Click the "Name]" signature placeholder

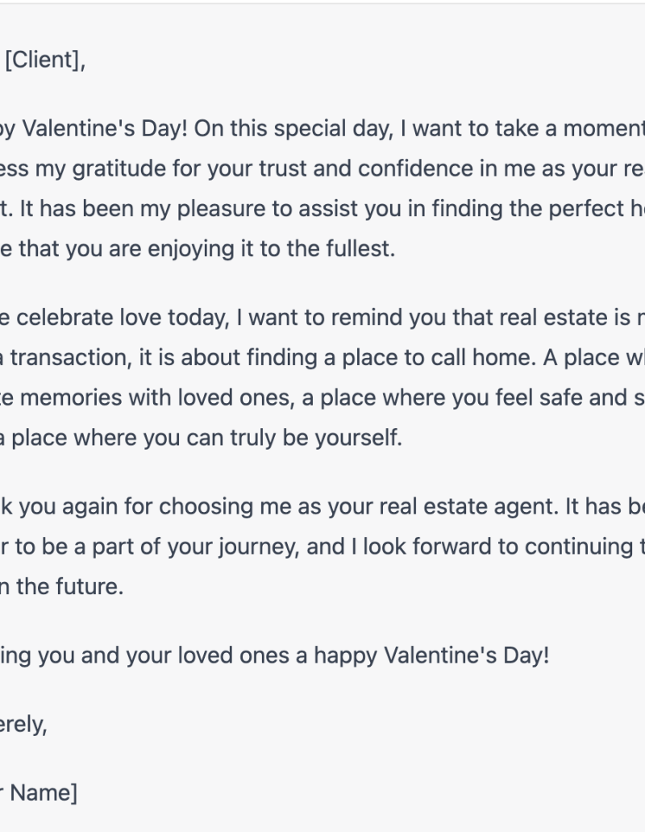point(44,793)
